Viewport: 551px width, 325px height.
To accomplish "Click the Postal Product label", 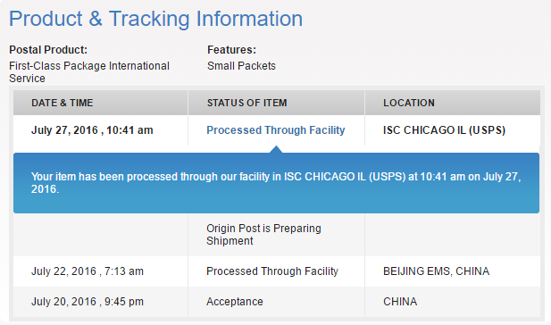I will pos(48,50).
